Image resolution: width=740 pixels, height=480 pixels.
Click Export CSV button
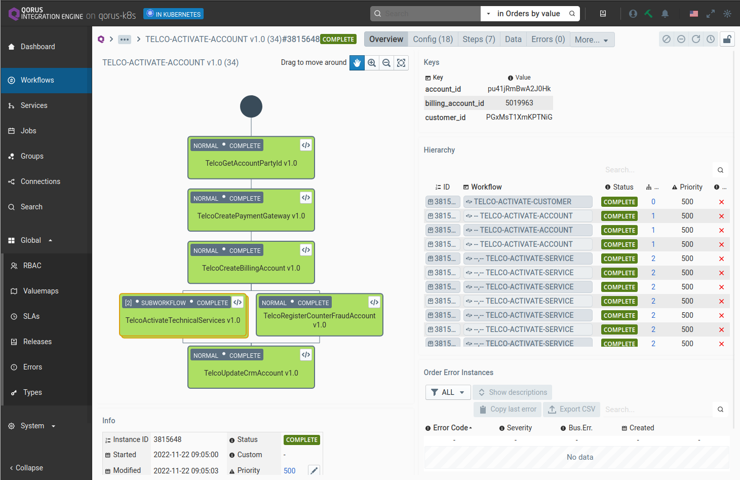(x=572, y=409)
